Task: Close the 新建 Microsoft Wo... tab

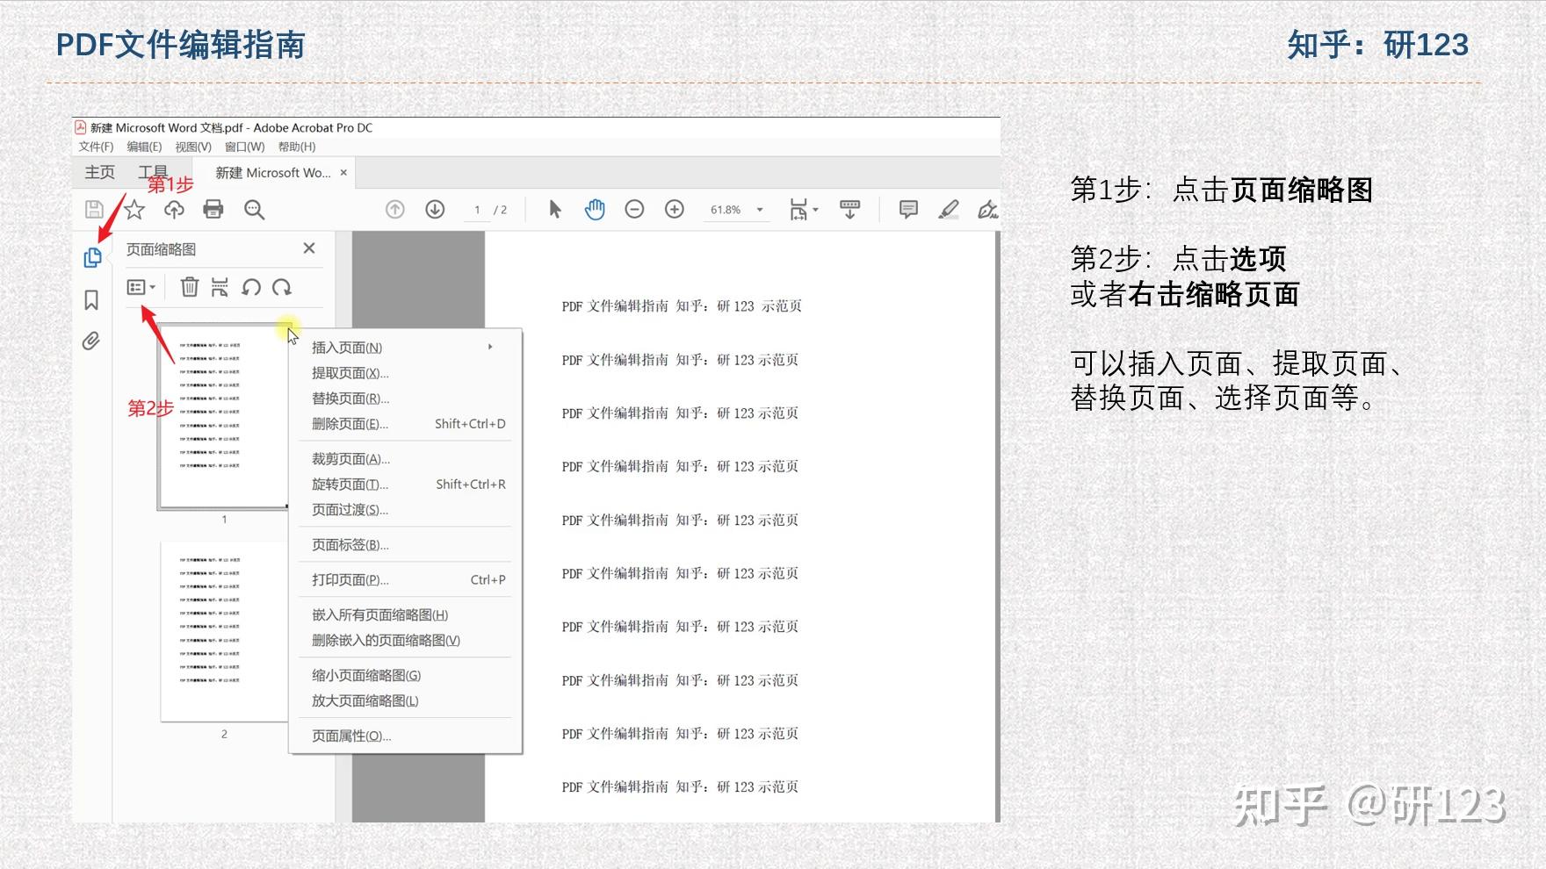Action: click(x=343, y=173)
